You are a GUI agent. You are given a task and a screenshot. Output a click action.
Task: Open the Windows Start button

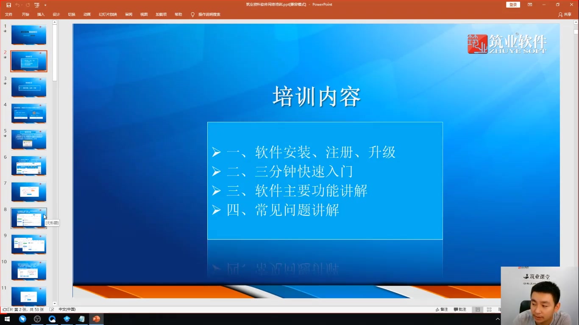pyautogui.click(x=7, y=319)
